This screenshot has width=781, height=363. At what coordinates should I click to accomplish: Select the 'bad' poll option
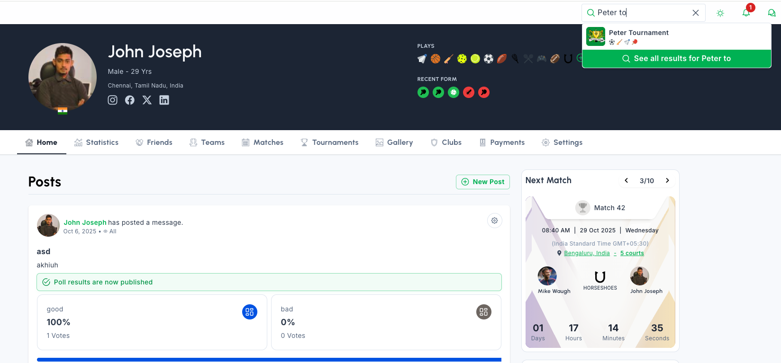pyautogui.click(x=386, y=322)
